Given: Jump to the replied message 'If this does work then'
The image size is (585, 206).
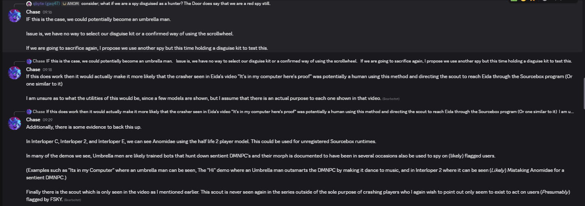Looking at the screenshot, I should 310,111.
